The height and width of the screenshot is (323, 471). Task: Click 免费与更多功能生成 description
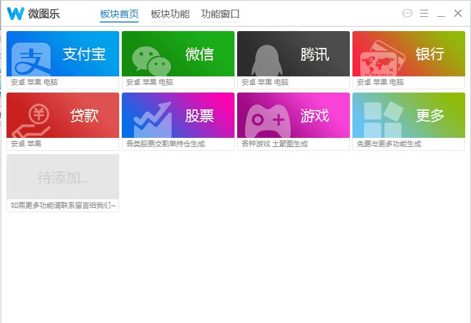pos(389,144)
